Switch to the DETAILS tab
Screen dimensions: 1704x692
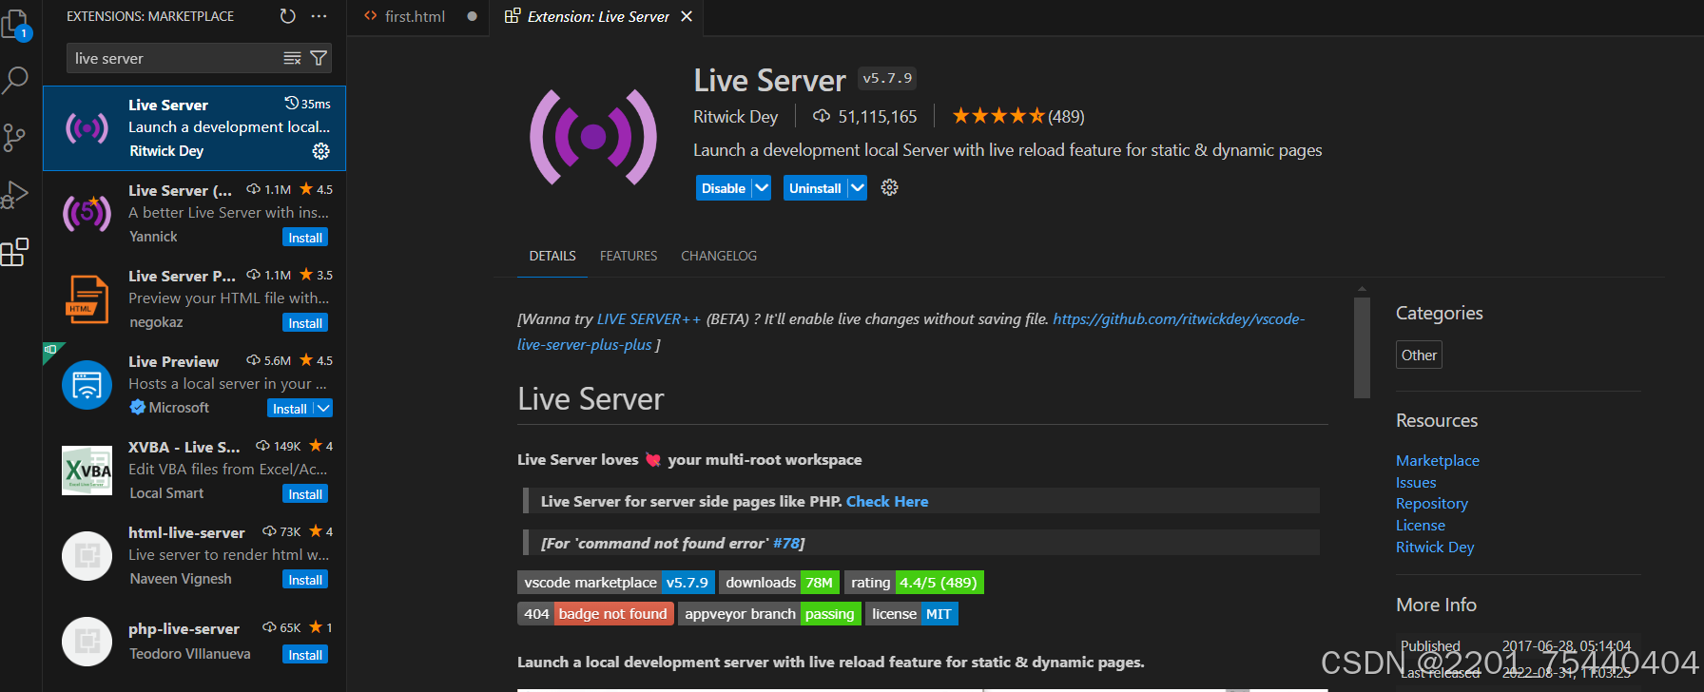(x=552, y=256)
